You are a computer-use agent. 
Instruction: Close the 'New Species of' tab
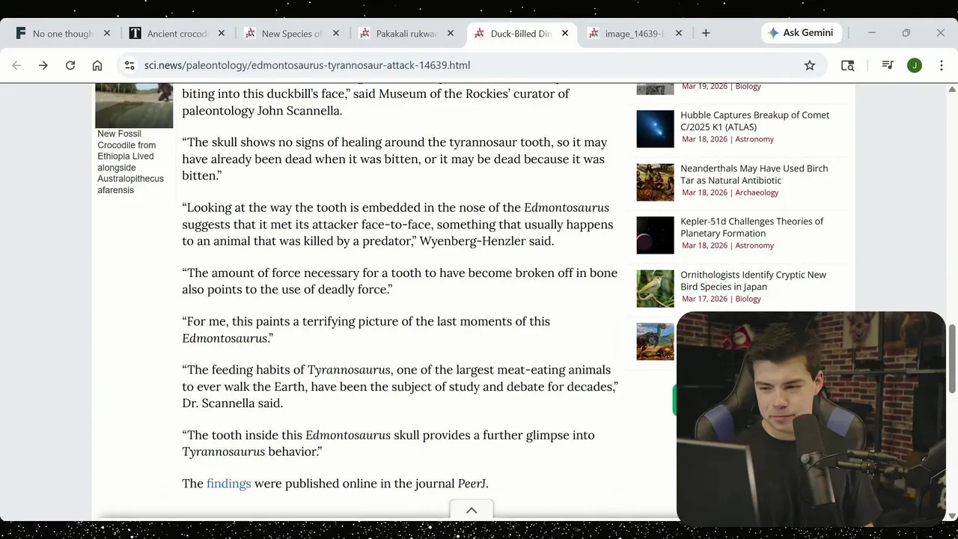point(336,33)
